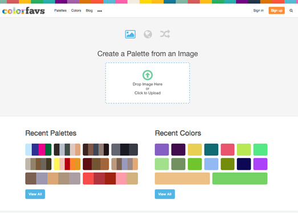Click the Drop Image Here upload box
The image size is (298, 213).
click(148, 83)
